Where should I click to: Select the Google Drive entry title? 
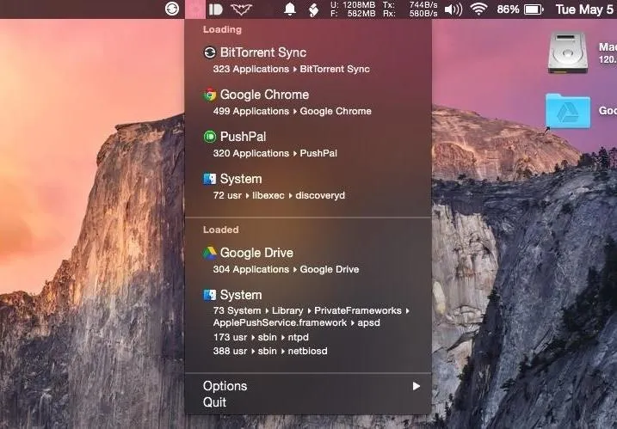coord(256,253)
